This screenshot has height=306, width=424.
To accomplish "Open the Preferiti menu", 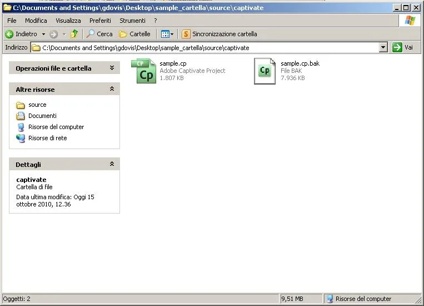I will [x=100, y=21].
